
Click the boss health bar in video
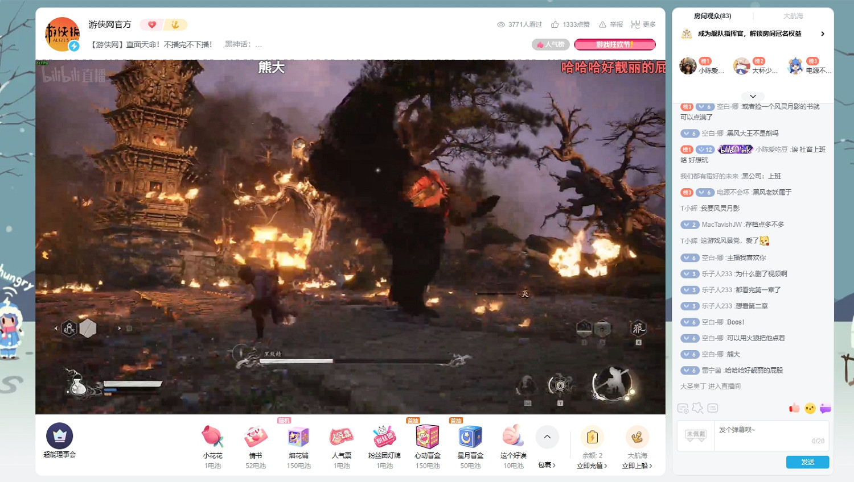(353, 361)
